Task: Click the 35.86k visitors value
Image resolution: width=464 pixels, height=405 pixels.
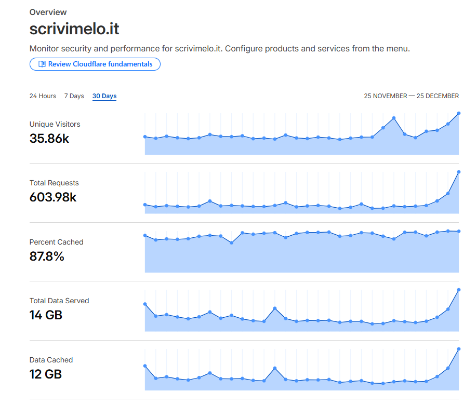Action: 49,138
